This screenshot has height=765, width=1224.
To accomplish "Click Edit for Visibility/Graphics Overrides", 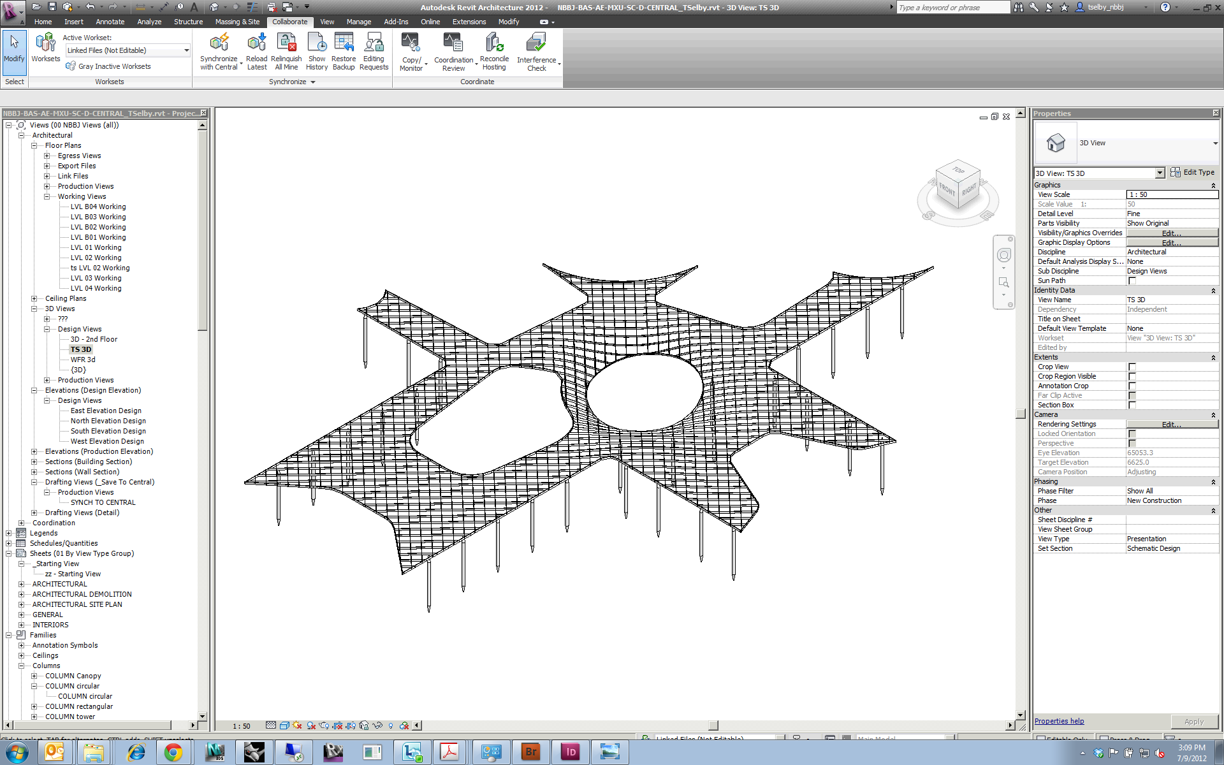I will tap(1172, 233).
